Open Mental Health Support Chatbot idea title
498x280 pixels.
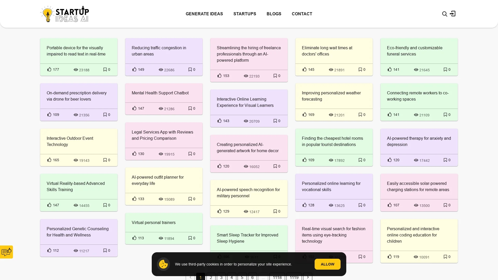[160, 93]
